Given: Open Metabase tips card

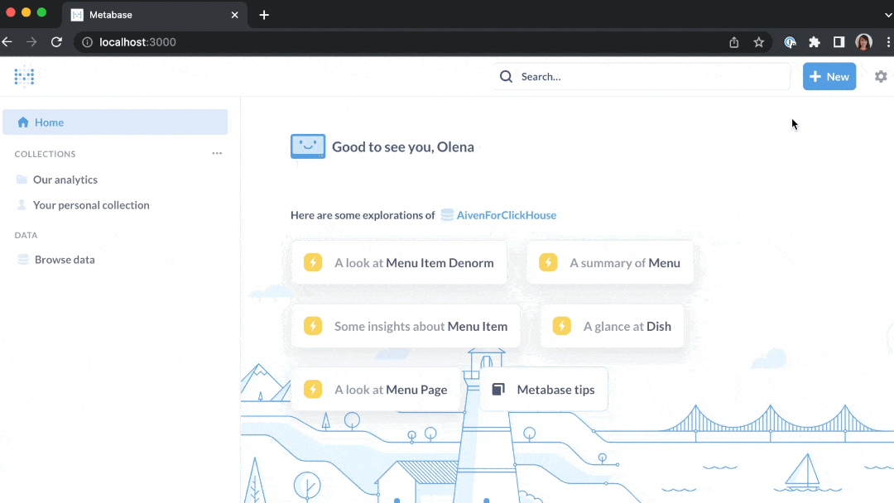Looking at the screenshot, I should [543, 390].
